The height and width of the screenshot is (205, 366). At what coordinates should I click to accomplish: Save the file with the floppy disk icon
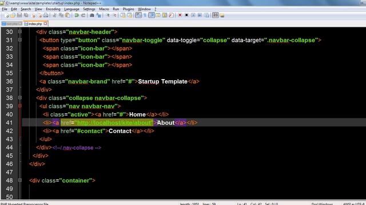19,15
